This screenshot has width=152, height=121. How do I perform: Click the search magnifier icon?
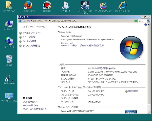148,21
